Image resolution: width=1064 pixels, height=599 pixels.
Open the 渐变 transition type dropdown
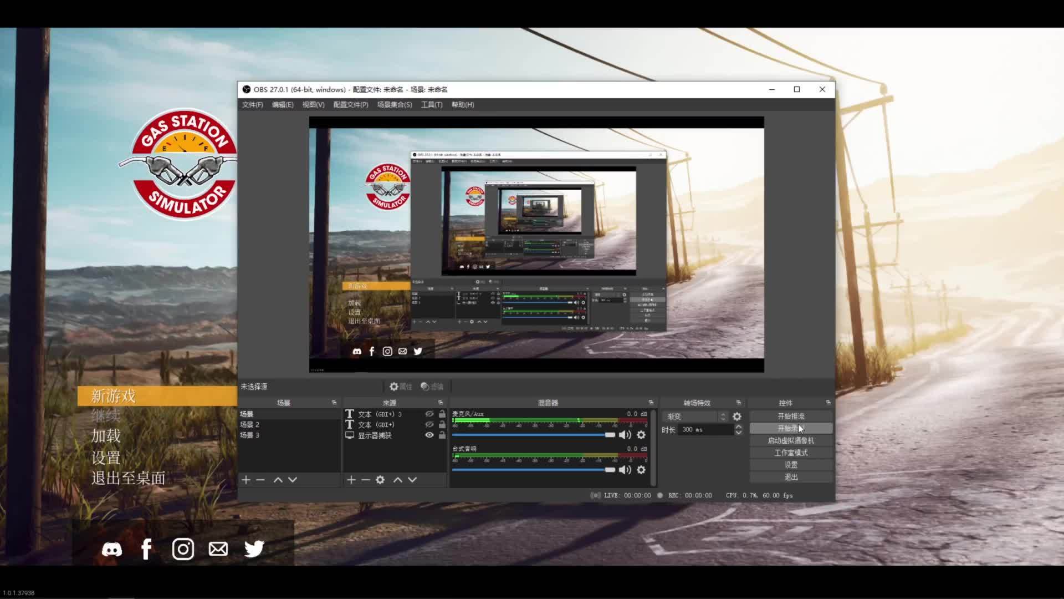[x=695, y=417]
